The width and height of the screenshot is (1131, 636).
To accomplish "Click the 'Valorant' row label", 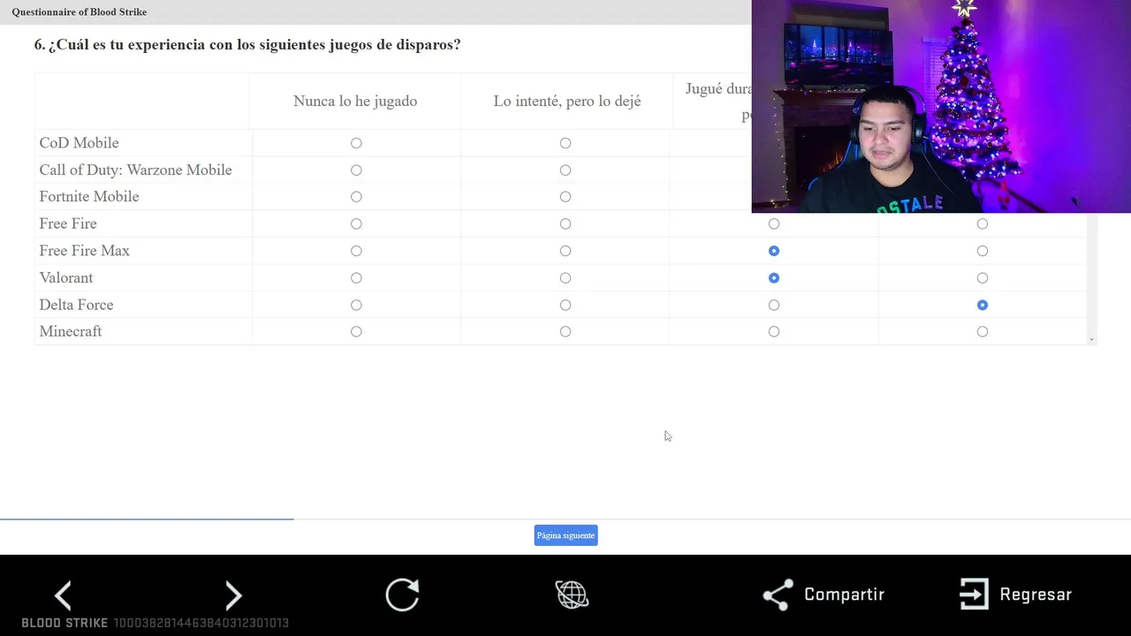I will click(66, 277).
